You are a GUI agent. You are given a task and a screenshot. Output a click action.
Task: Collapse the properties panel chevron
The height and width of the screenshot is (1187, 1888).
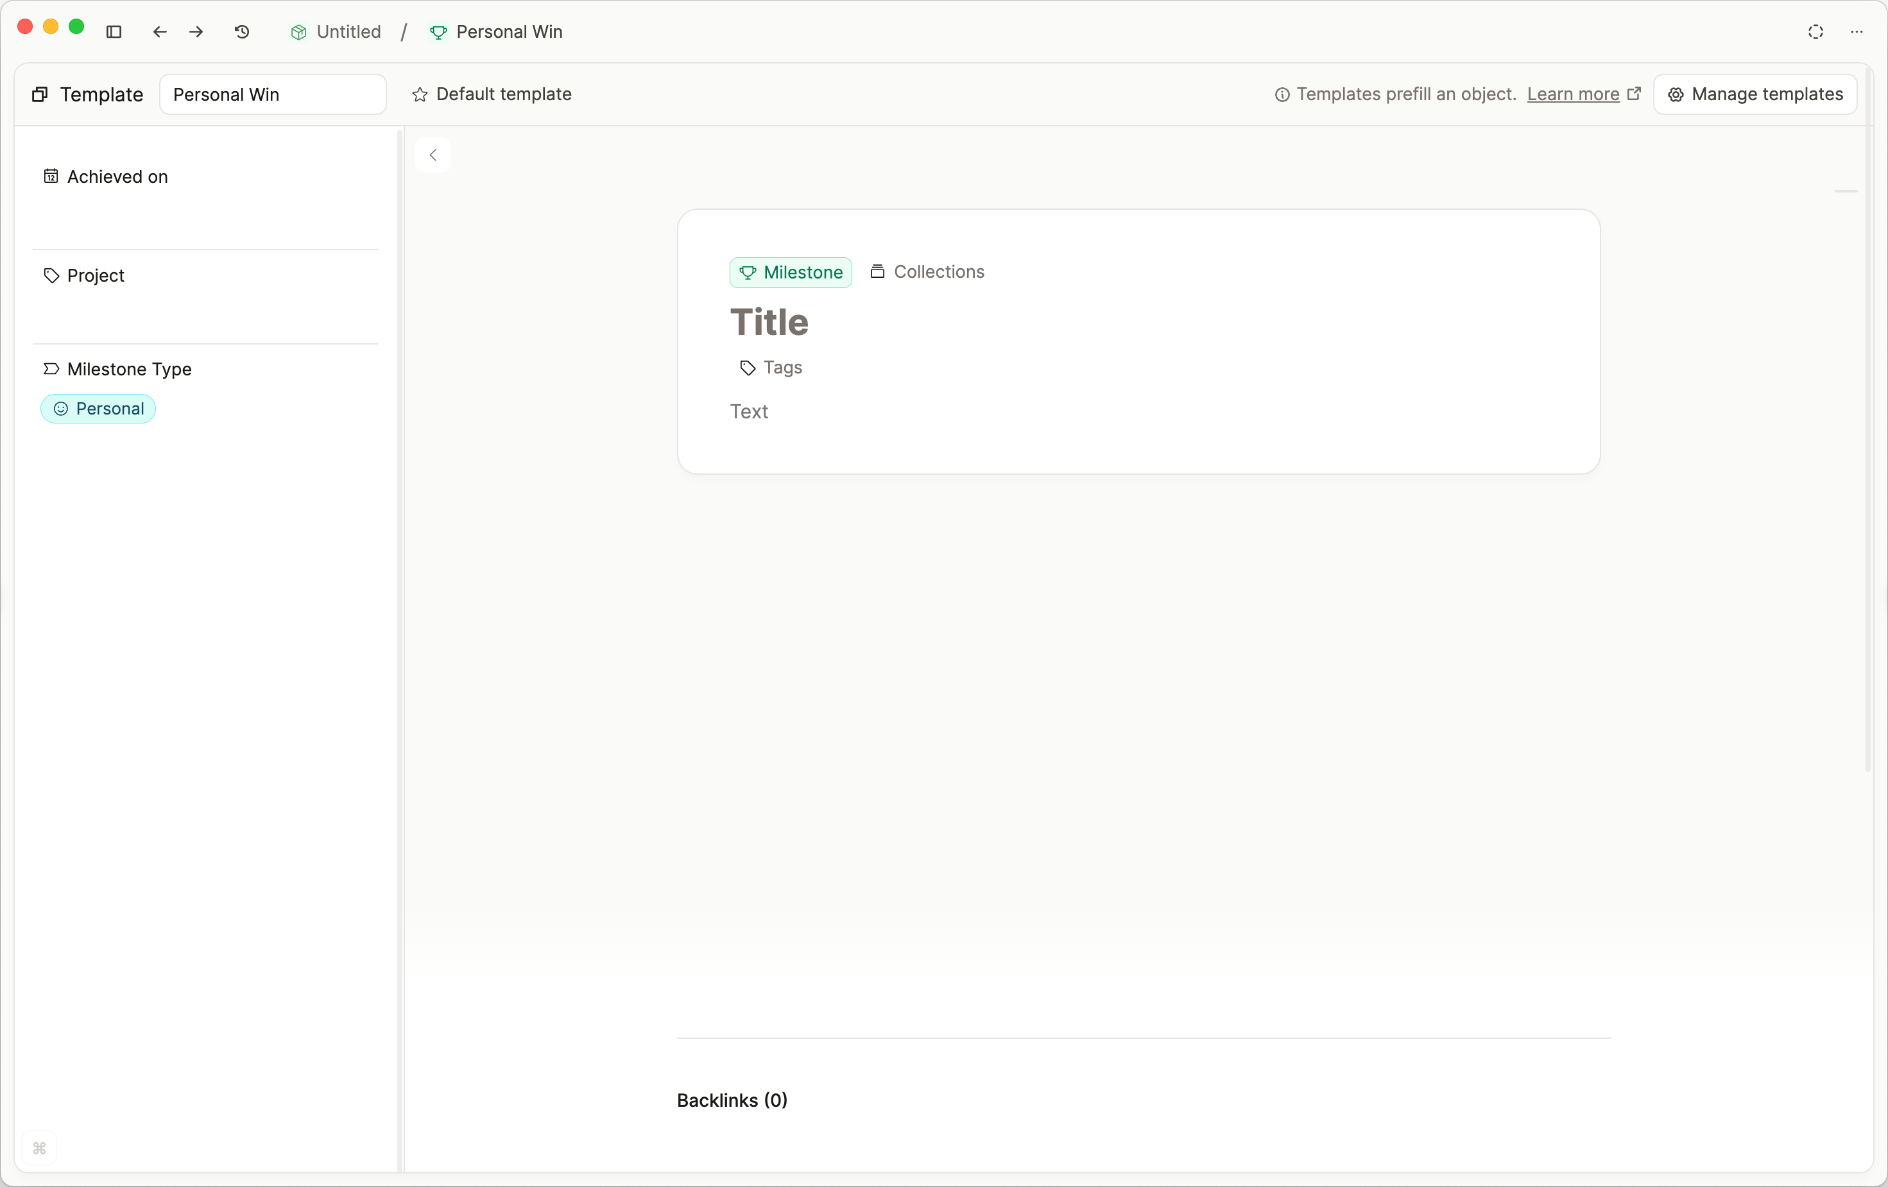point(433,155)
